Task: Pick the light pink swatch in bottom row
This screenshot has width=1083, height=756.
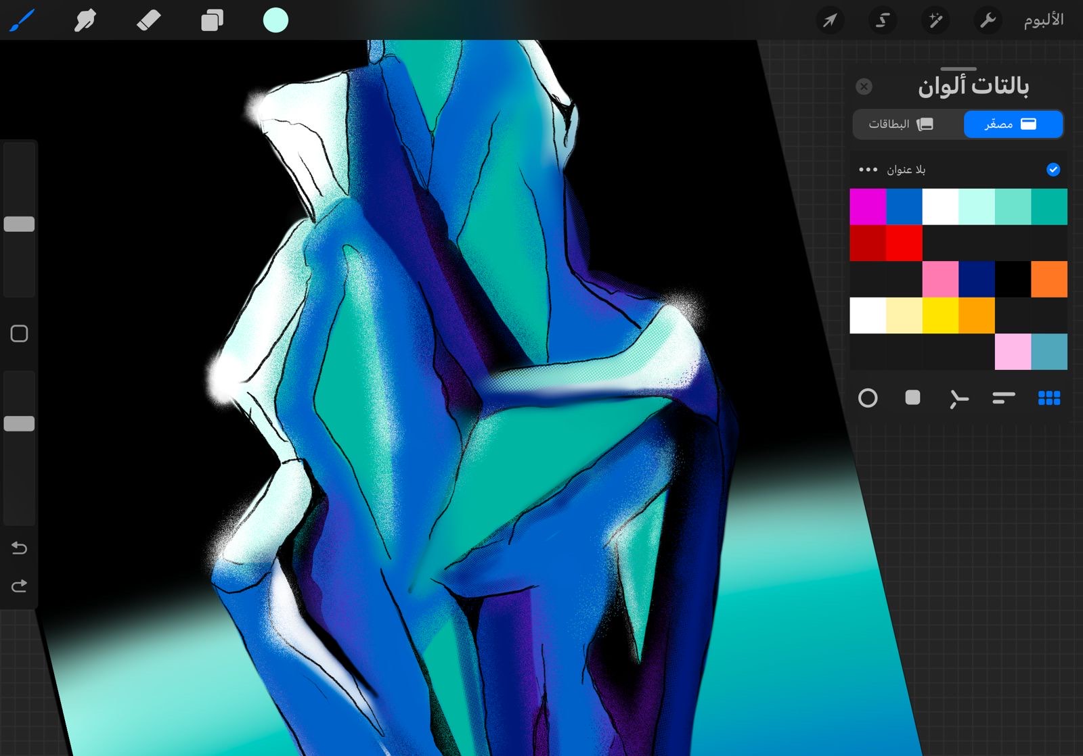Action: pyautogui.click(x=1013, y=352)
